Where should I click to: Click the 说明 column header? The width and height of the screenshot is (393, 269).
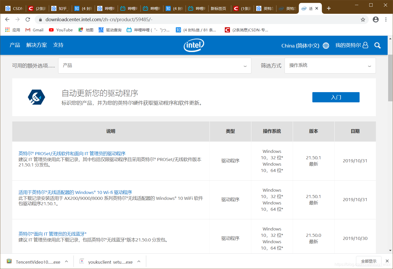point(111,131)
